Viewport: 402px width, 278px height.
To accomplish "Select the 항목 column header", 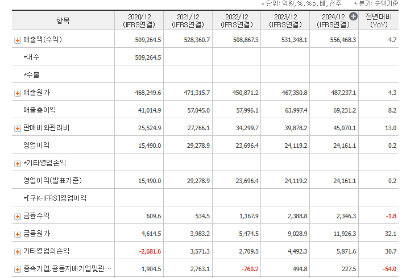I will tap(63, 20).
